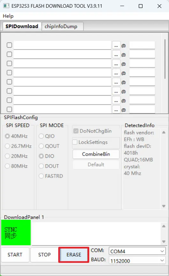Click the application icon in title bar

[6, 6]
